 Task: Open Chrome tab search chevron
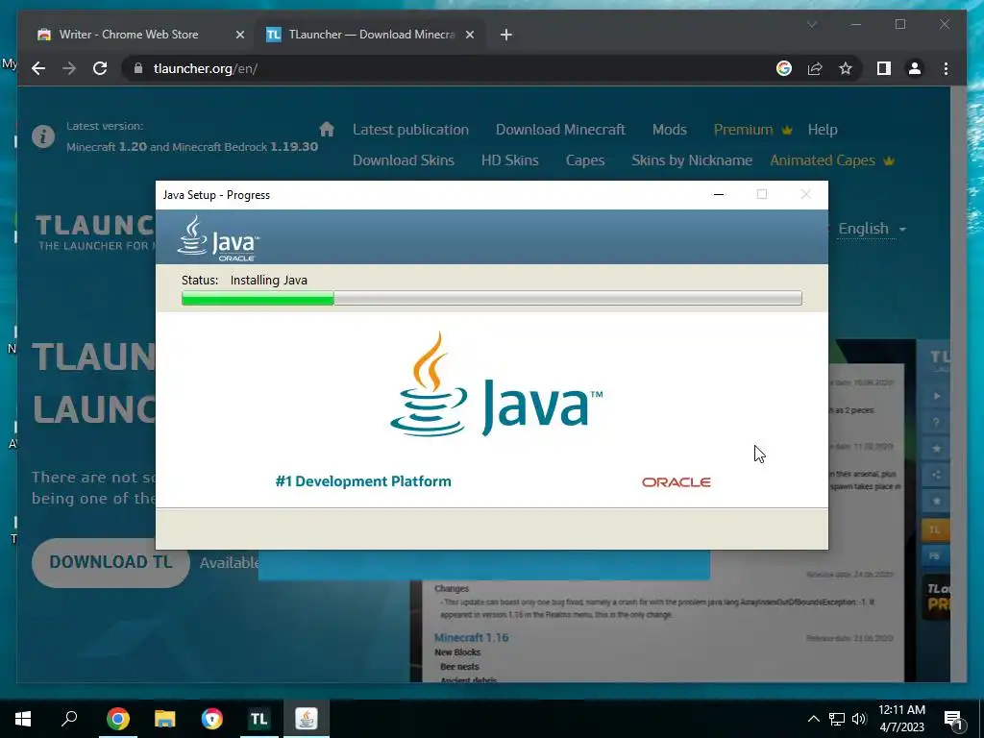811,24
